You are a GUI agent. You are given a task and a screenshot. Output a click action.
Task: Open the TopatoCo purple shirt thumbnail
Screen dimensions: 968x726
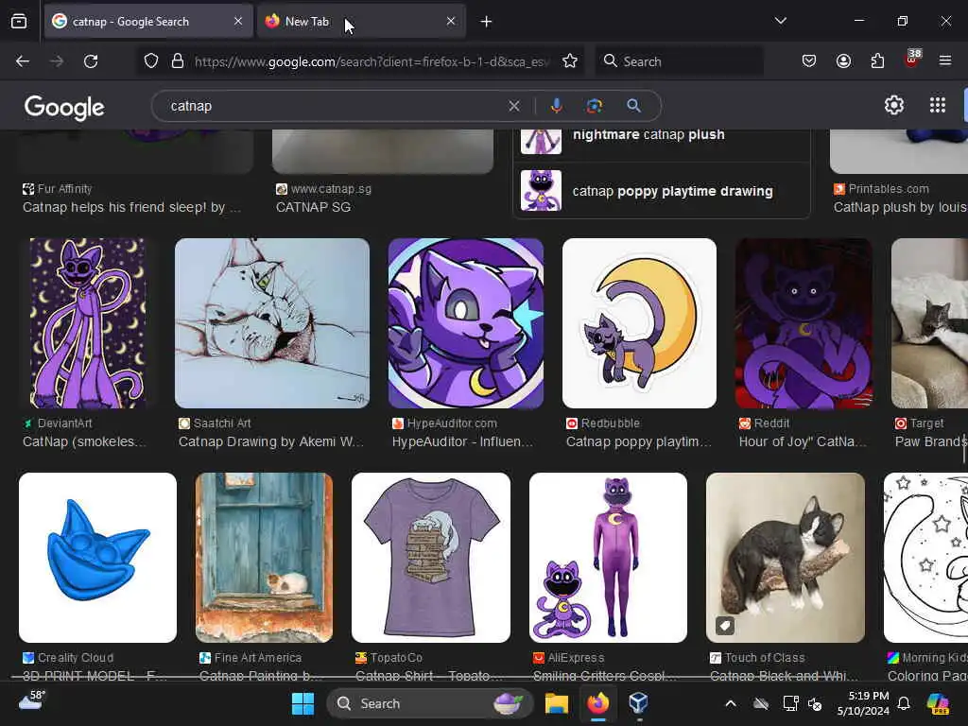click(x=431, y=558)
